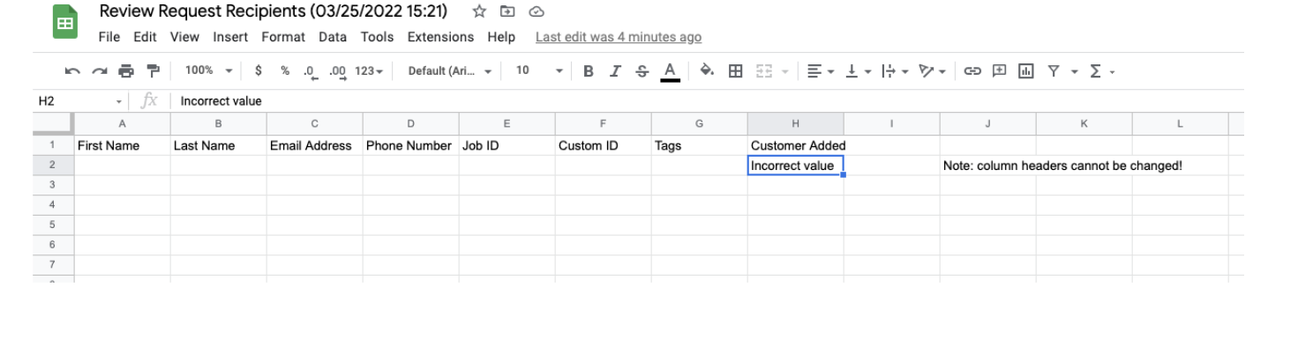
Task: Open the 100% zoom dropdown
Action: tap(209, 71)
